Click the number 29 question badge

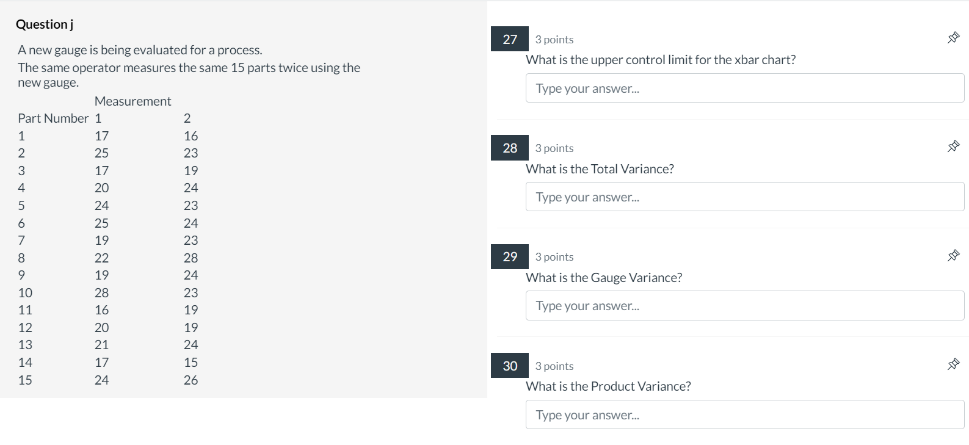(510, 256)
